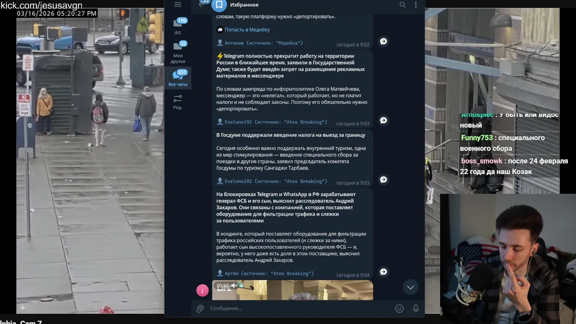Forward the message from Антонов
This screenshot has width=576, height=324.
coord(383,41)
